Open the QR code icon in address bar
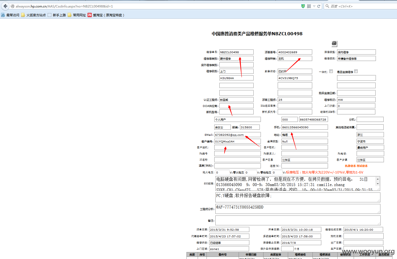 309,6
